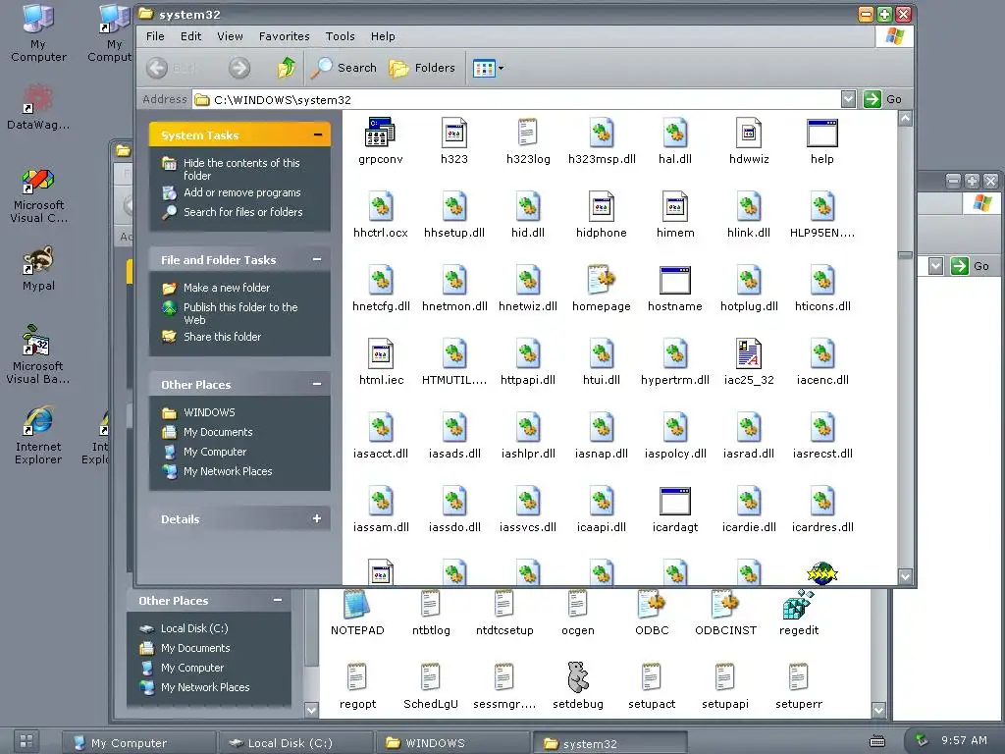1005x754 pixels.
Task: Click Search for files or folders
Action: 243,212
